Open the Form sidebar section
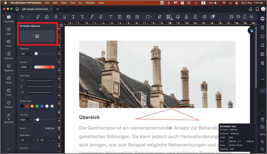The height and width of the screenshot is (154, 267). pyautogui.click(x=9, y=92)
